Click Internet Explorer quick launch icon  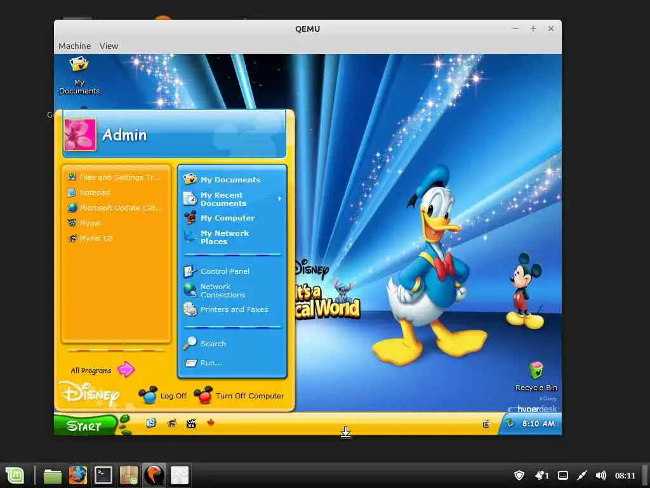tap(151, 423)
